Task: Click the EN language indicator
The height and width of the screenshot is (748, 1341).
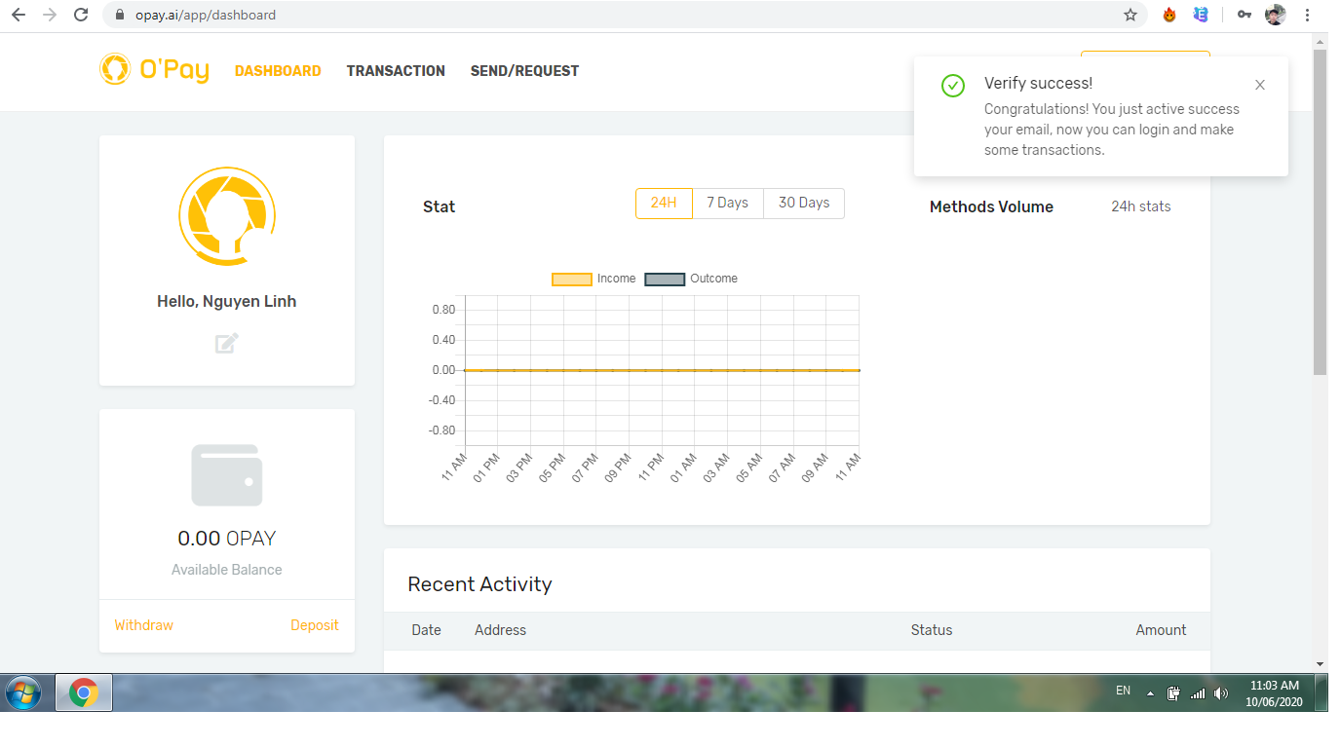Action: [1124, 691]
